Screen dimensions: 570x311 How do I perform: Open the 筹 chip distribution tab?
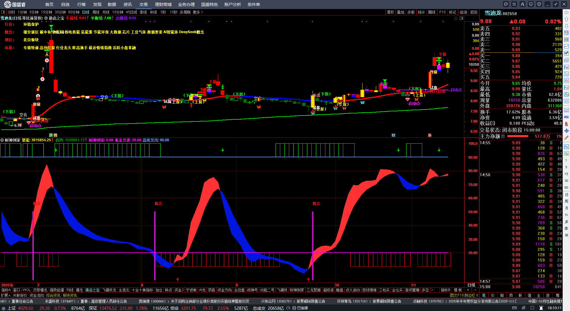(558, 295)
